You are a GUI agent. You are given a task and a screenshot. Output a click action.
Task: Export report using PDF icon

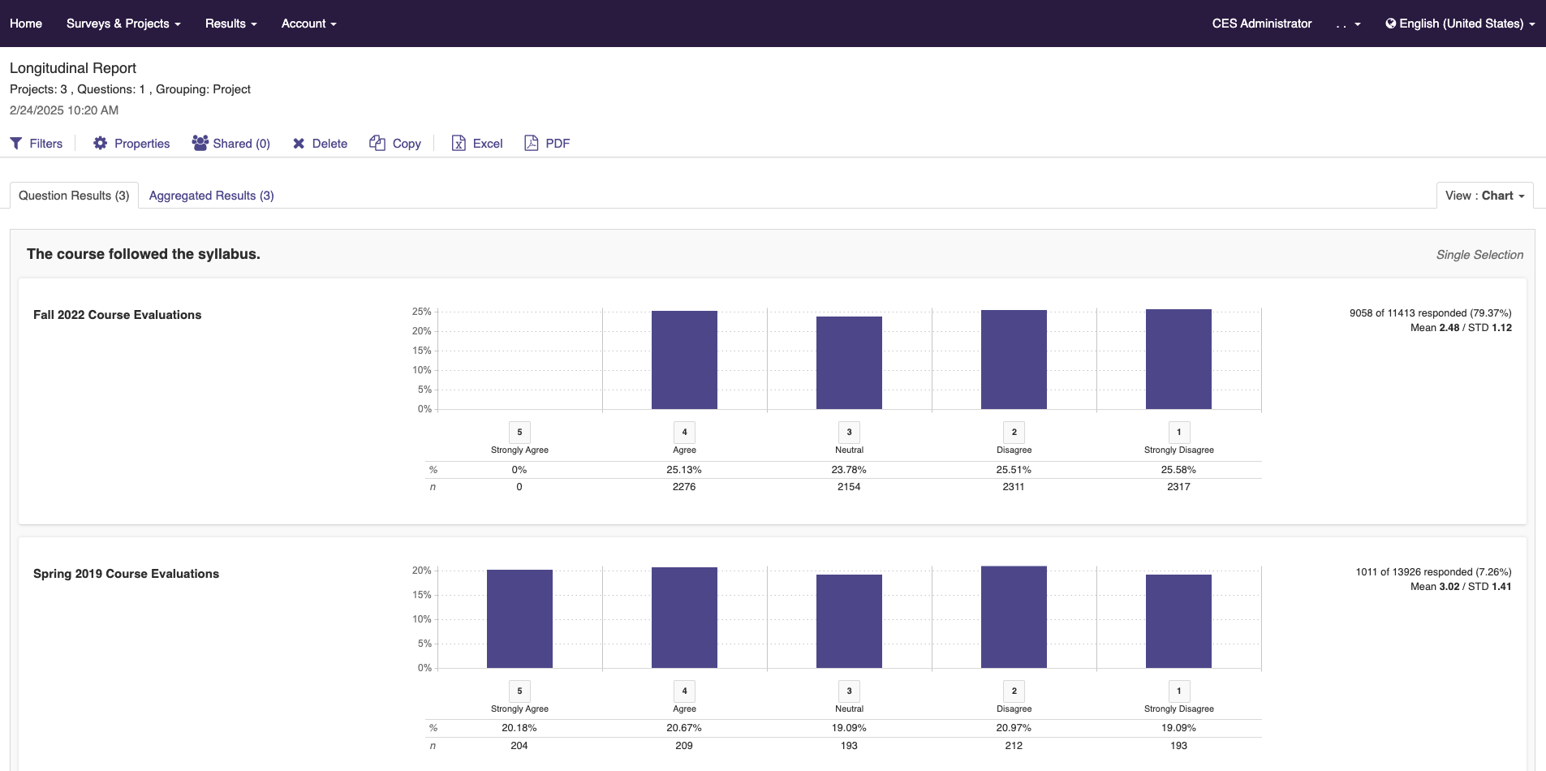click(532, 144)
